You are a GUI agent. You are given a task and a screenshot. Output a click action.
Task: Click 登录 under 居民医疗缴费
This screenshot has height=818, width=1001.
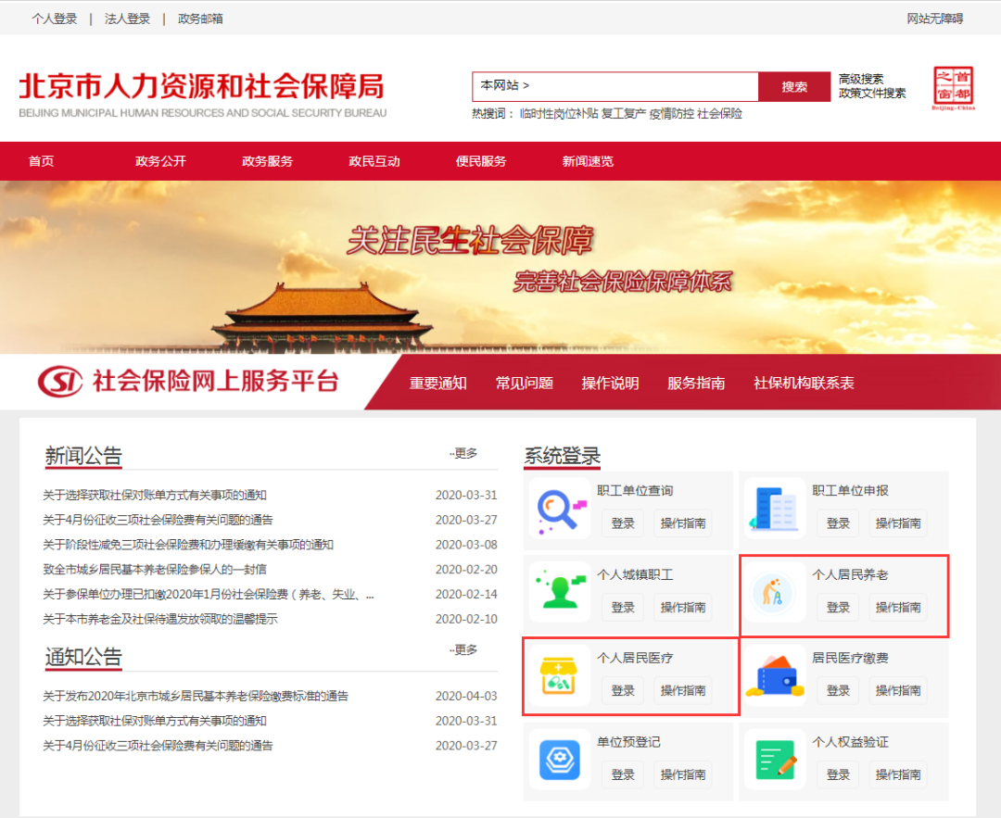838,690
